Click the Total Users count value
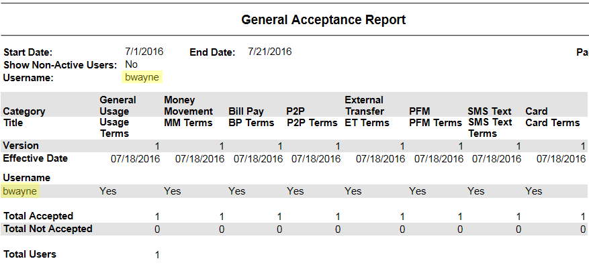589x265 pixels. 157,255
